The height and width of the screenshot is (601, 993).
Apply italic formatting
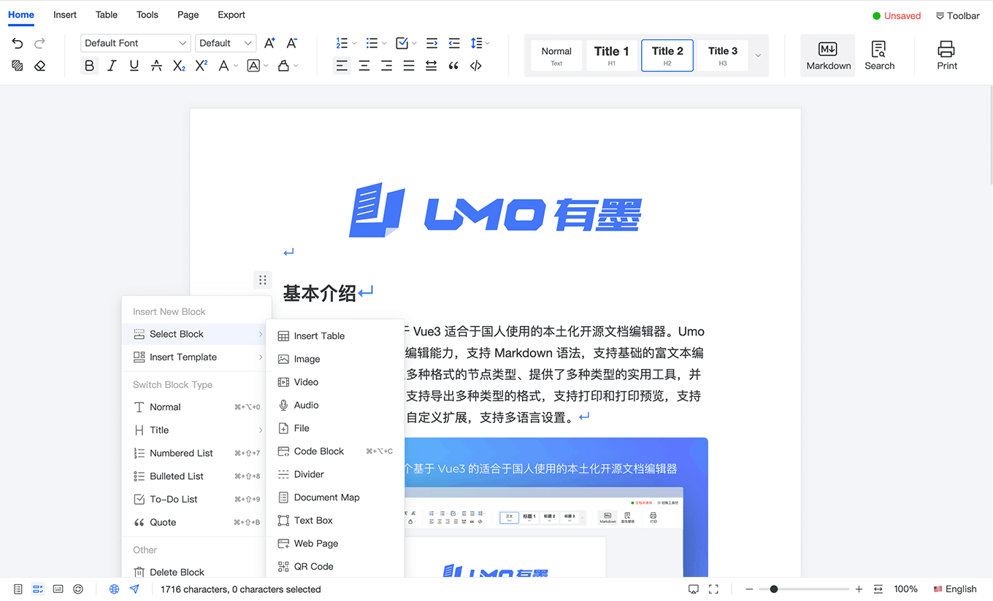pos(112,66)
